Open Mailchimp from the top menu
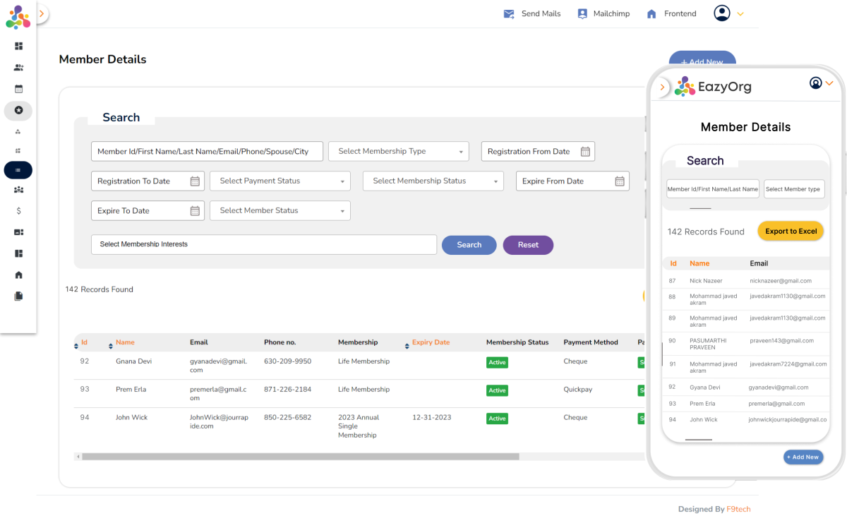Screen dimensions: 847x523 [x=603, y=14]
